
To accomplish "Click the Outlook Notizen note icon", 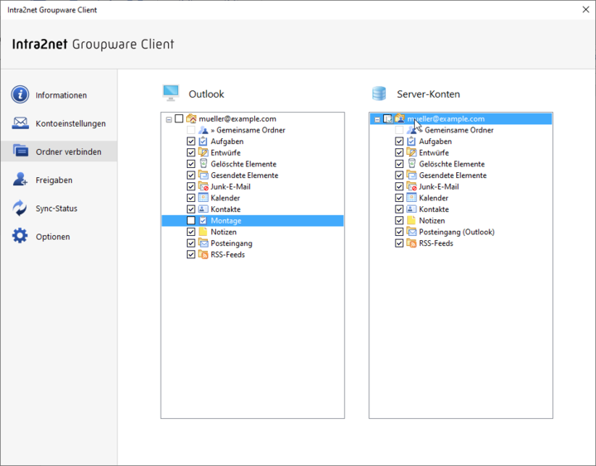I will point(203,232).
